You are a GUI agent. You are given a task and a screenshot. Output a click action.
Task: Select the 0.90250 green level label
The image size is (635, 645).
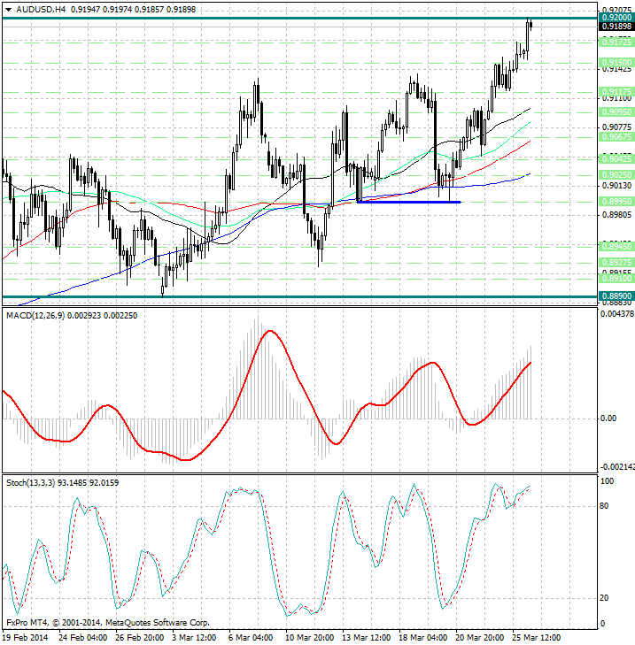coord(616,175)
